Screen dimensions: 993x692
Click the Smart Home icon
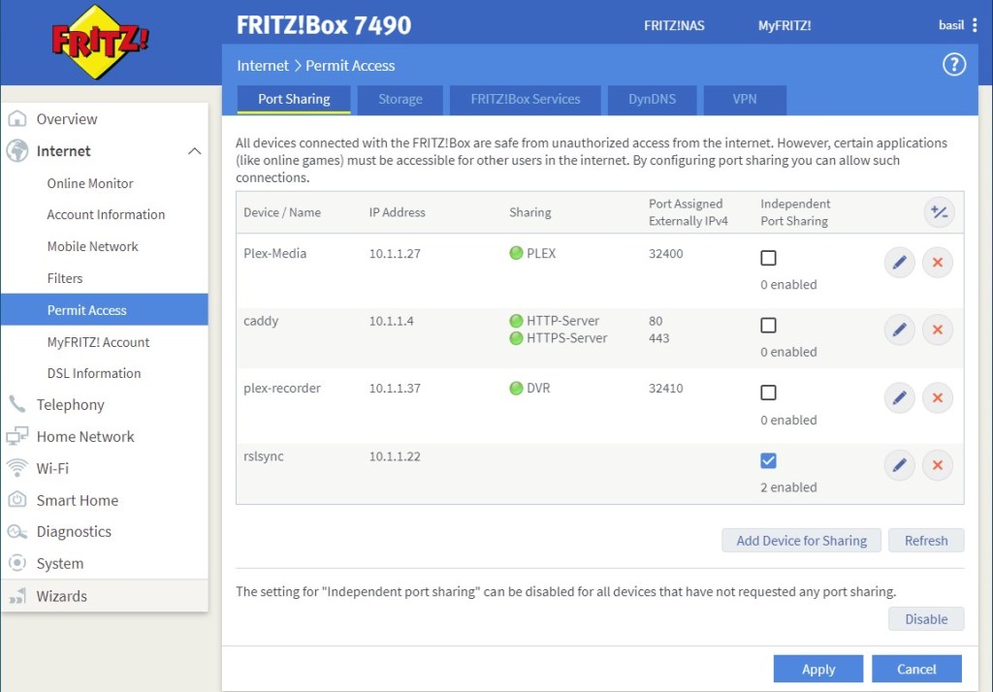[17, 499]
